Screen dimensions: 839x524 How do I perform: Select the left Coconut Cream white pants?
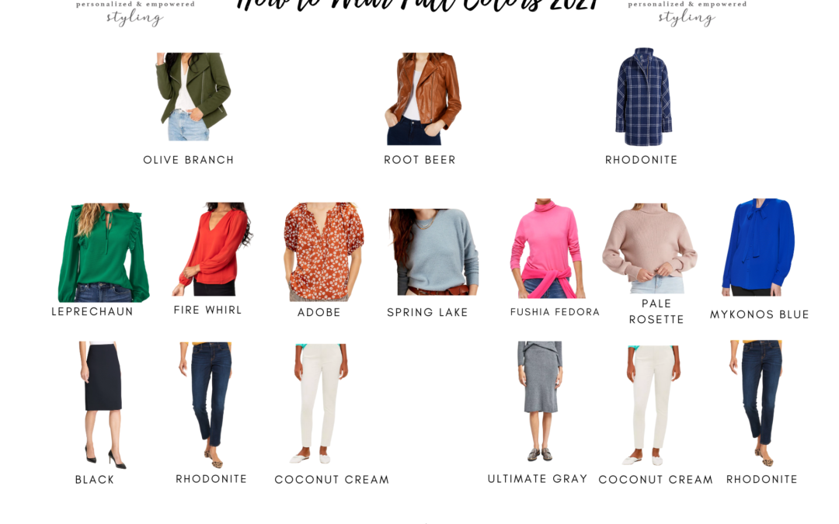pos(321,404)
